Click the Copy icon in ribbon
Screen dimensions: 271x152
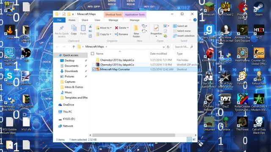pyautogui.click(x=74, y=28)
